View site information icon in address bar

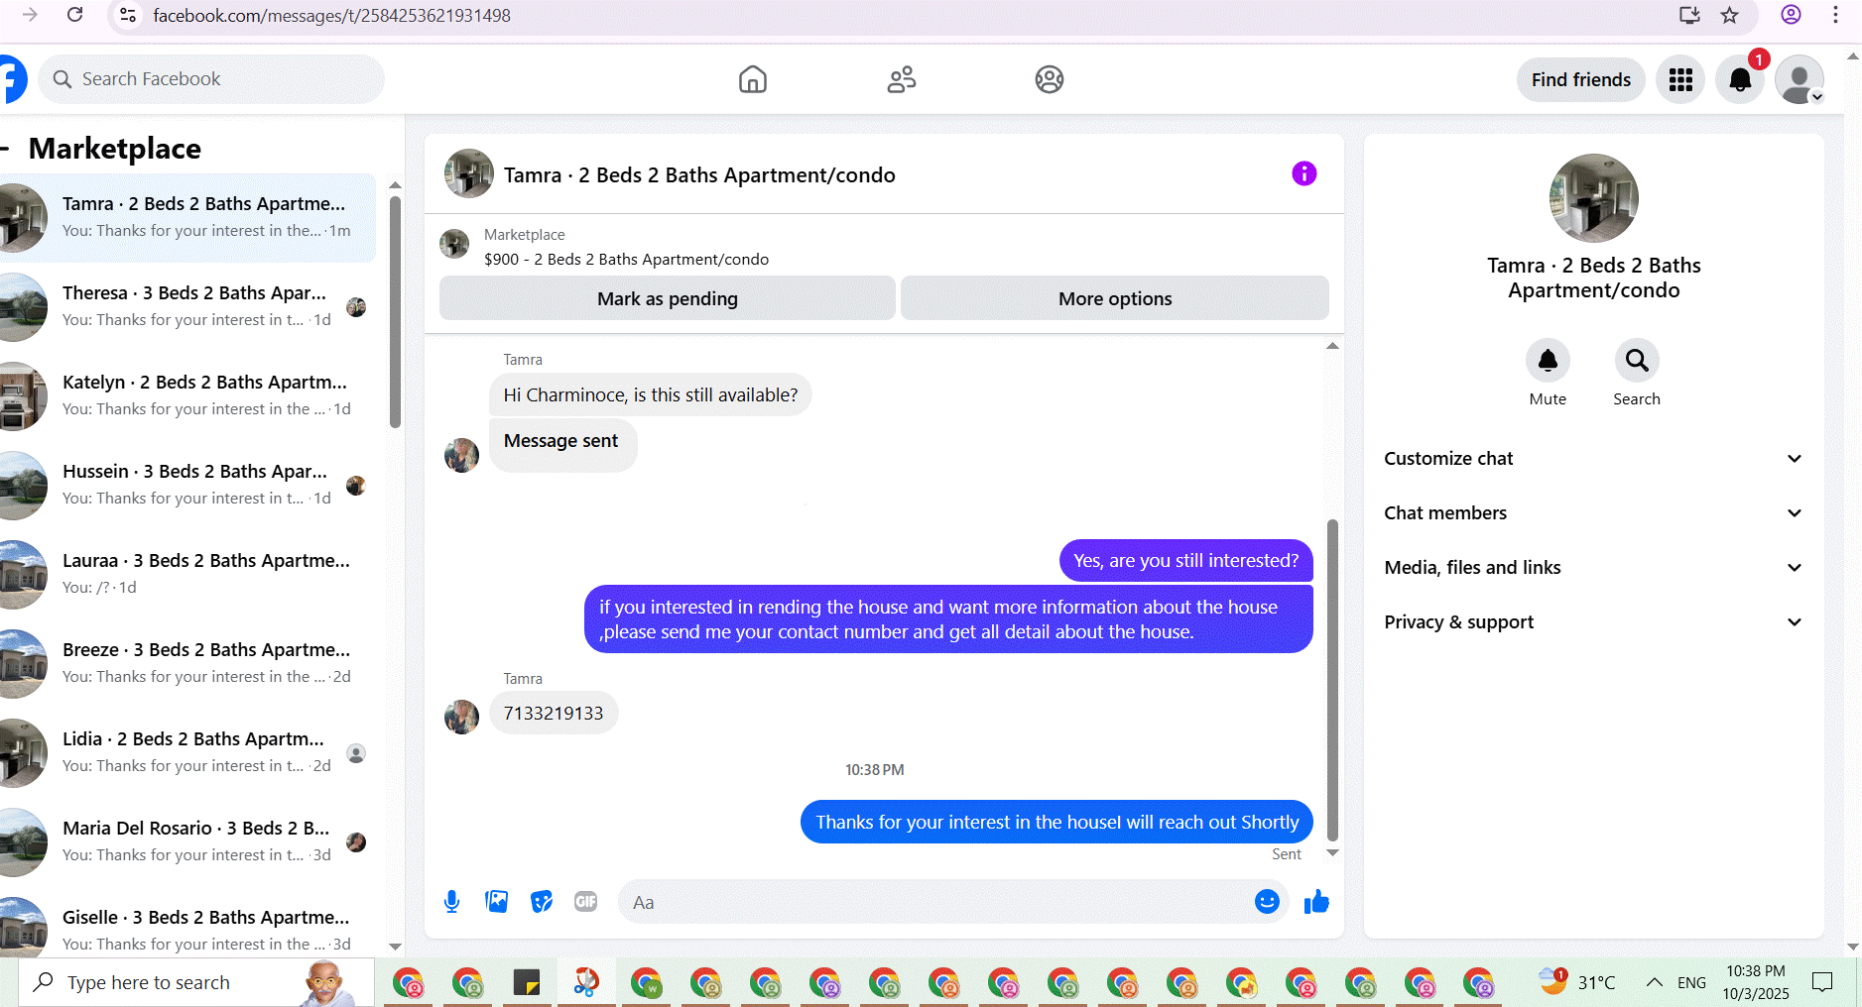point(128,15)
